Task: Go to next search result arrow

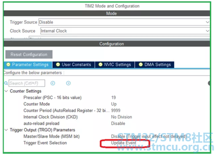Action: (68, 83)
